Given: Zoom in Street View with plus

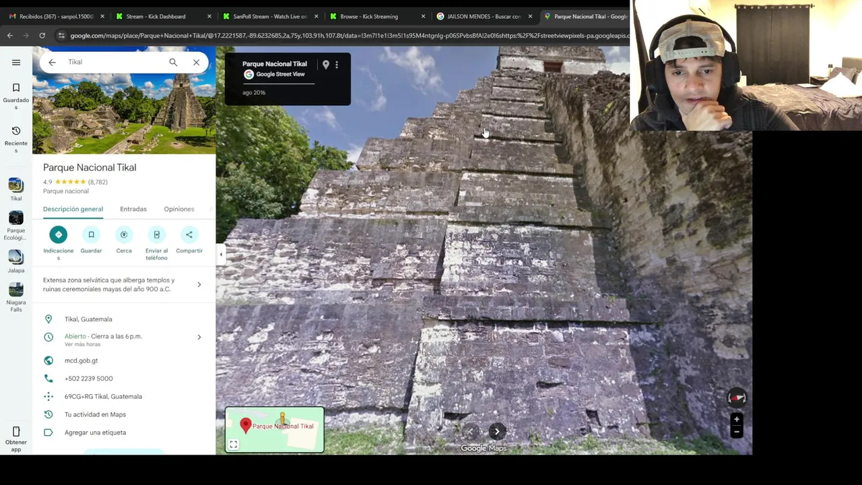Looking at the screenshot, I should pyautogui.click(x=736, y=419).
